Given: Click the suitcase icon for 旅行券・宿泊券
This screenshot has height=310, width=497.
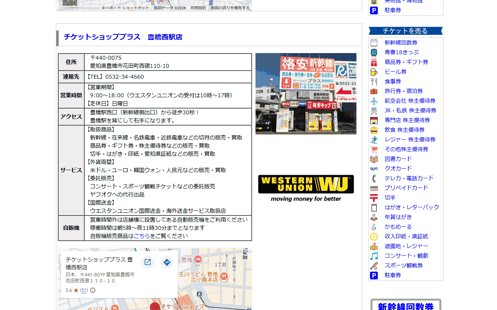Looking at the screenshot, I should [374, 91].
